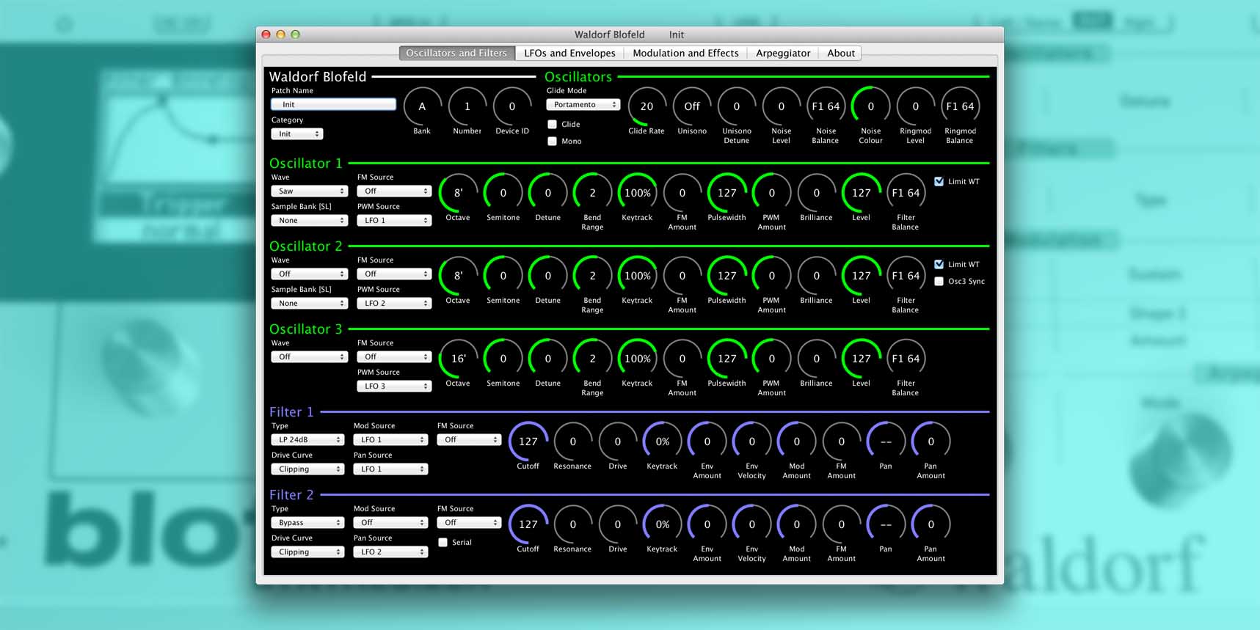Click the Ringmod Level knob
The image size is (1260, 630).
pyautogui.click(x=916, y=106)
